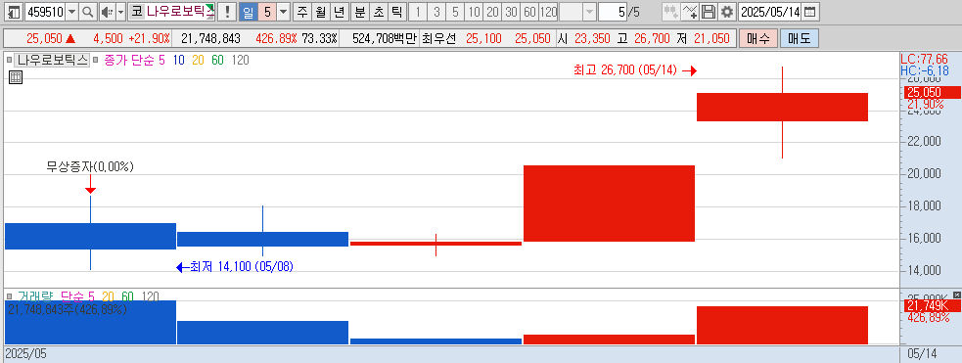Close the volume panel with small x

tap(957, 295)
